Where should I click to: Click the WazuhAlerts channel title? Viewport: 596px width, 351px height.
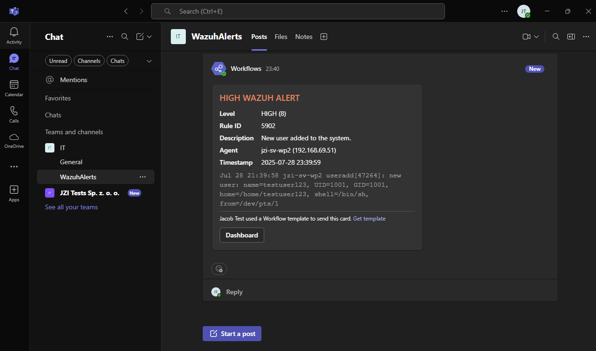(217, 37)
